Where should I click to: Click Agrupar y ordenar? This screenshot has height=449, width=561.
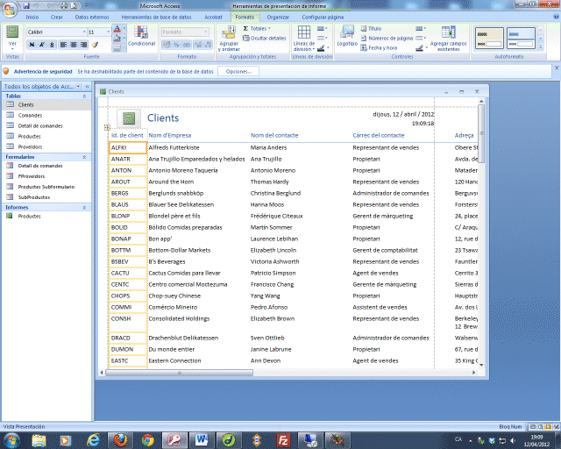pyautogui.click(x=229, y=38)
